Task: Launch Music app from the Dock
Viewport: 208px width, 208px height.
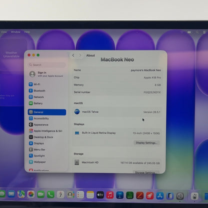Action: [x=110, y=195]
